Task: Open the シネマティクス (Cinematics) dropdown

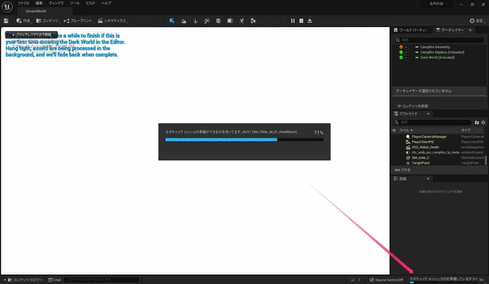Action: 113,21
